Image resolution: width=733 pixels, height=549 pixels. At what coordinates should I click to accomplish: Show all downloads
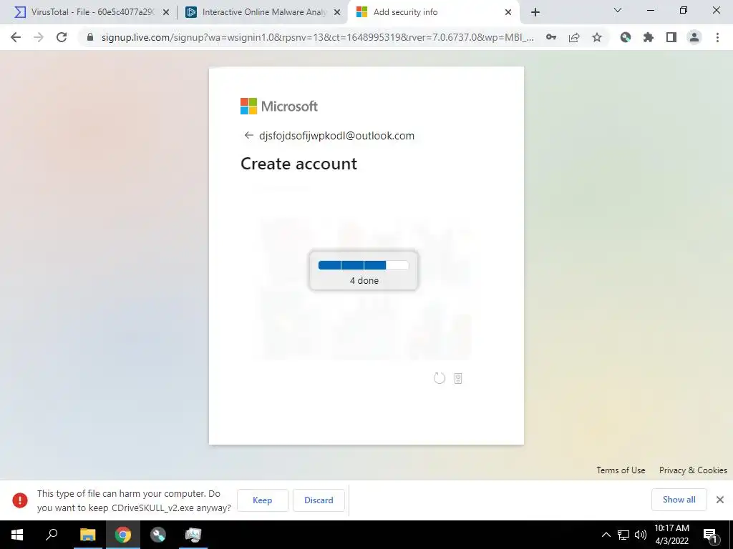pyautogui.click(x=679, y=500)
